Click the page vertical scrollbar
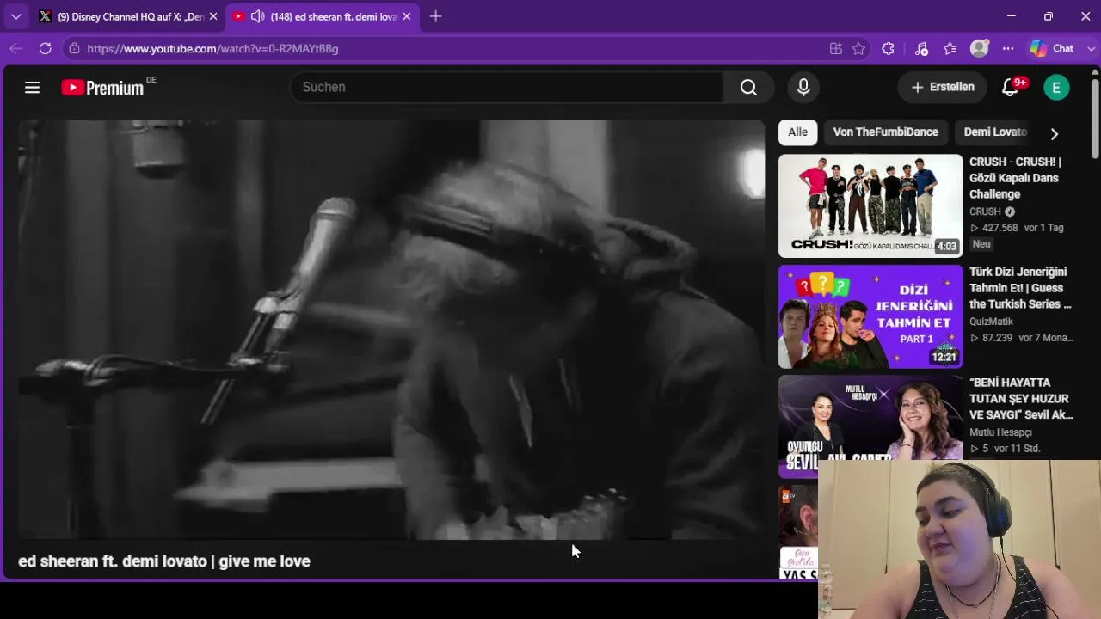This screenshot has width=1101, height=619. click(x=1095, y=119)
